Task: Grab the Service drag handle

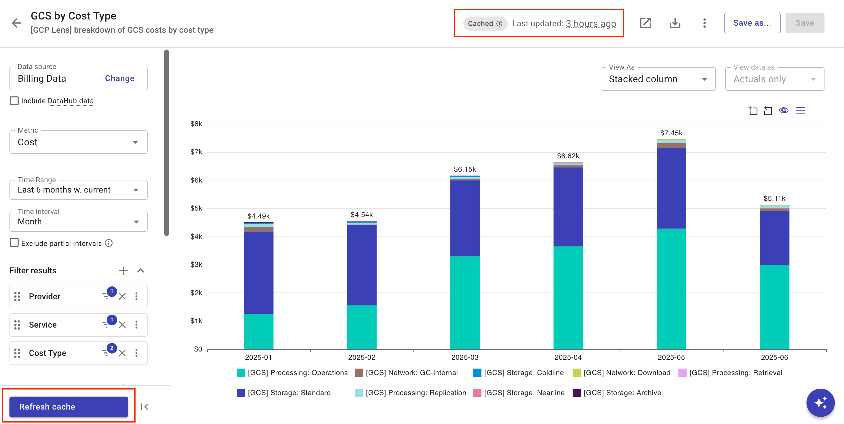Action: coord(17,325)
